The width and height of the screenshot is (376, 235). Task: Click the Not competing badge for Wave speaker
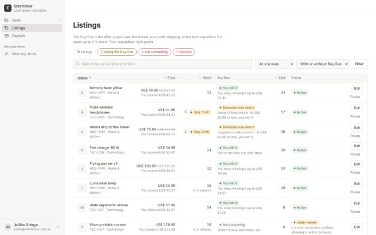point(232,224)
